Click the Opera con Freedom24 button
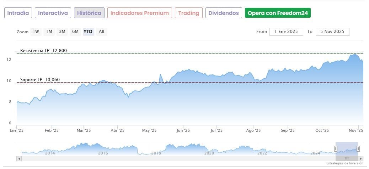369x169 pixels. (x=278, y=13)
